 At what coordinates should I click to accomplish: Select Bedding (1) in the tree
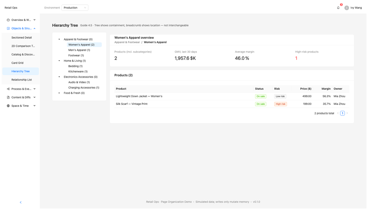coord(75,67)
